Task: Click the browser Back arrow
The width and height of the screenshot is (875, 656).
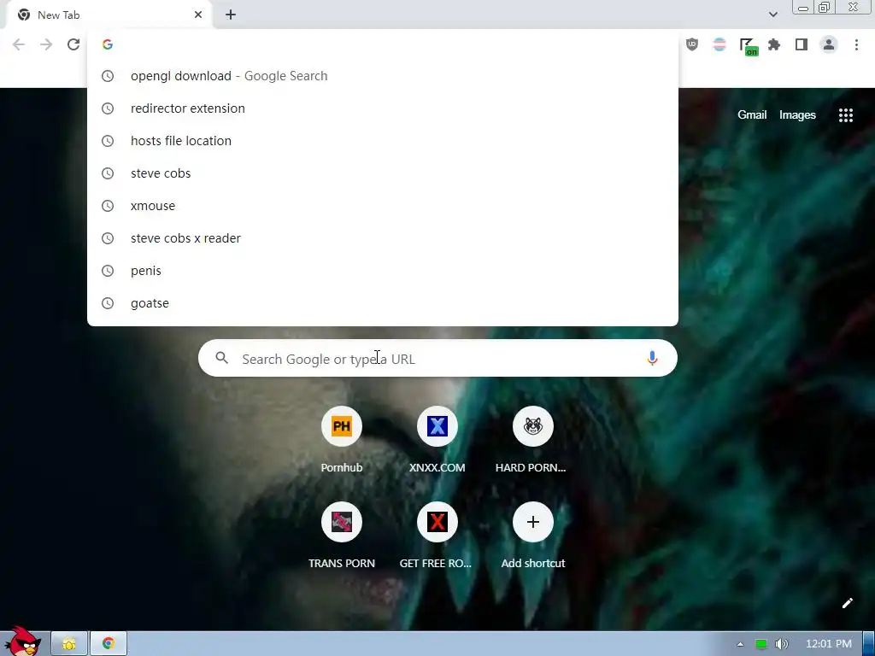Action: pyautogui.click(x=19, y=44)
